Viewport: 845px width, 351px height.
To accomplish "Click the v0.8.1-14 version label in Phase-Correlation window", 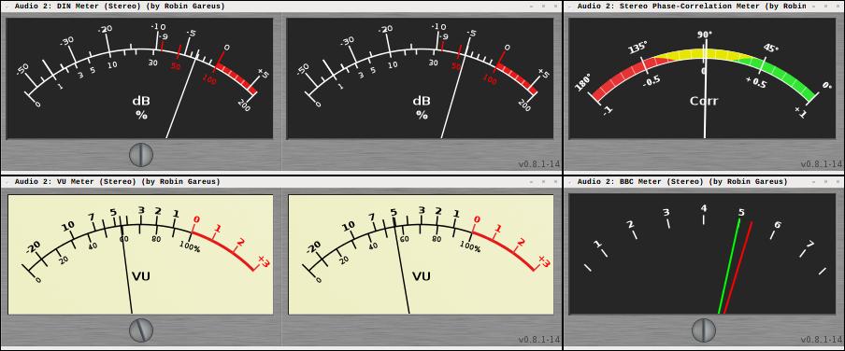I will click(822, 163).
